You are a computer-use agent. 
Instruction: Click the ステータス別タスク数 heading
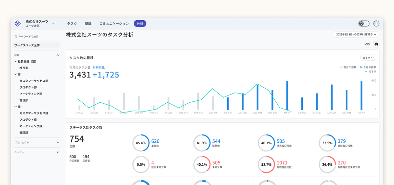point(86,127)
